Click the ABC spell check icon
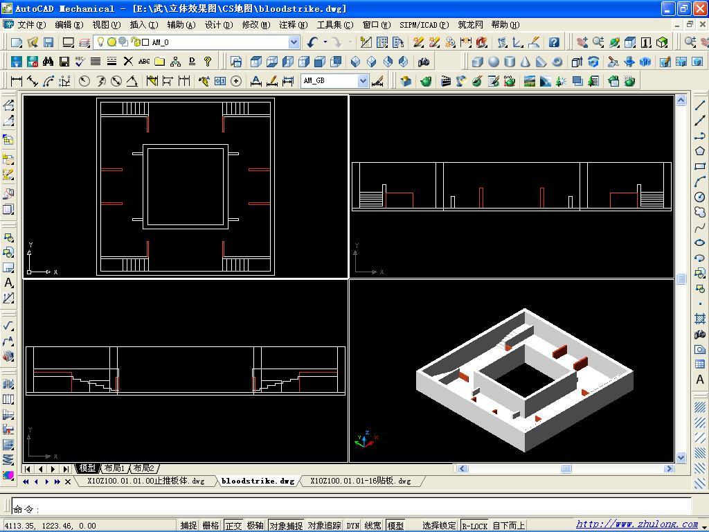The height and width of the screenshot is (532, 709). click(80, 62)
